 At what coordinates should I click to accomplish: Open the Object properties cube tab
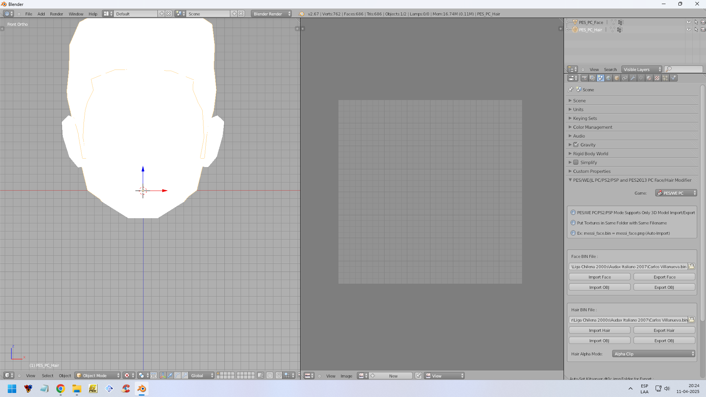click(617, 78)
